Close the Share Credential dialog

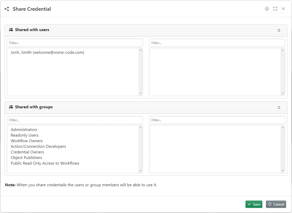coord(283,9)
